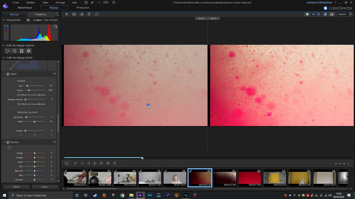The height and width of the screenshot is (199, 355).
Task: Toggle the Détail section checkbox
Action: 8,74
